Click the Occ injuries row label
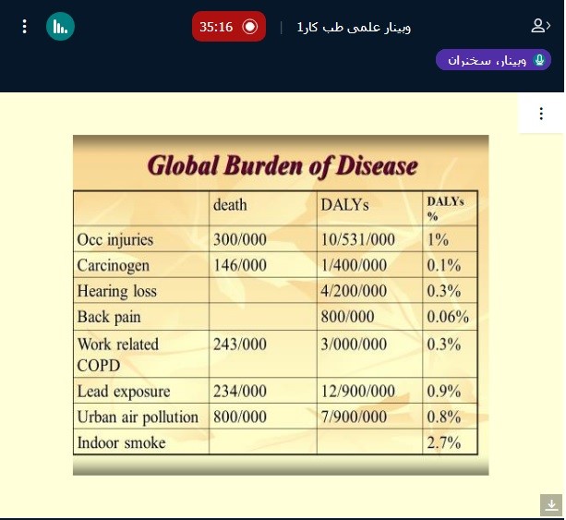The image size is (566, 520). coord(115,239)
